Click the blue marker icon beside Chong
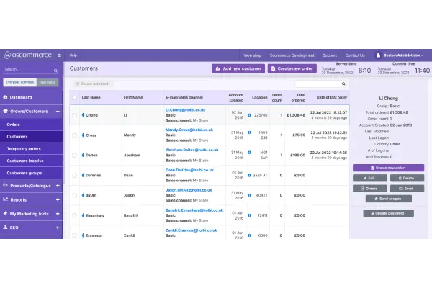 (84, 114)
